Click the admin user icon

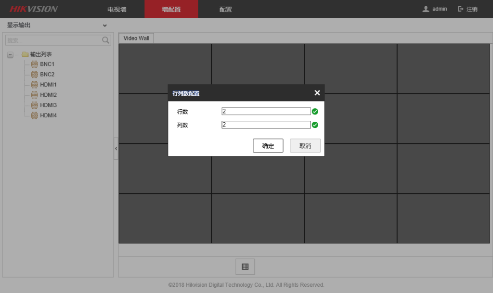pyautogui.click(x=426, y=9)
